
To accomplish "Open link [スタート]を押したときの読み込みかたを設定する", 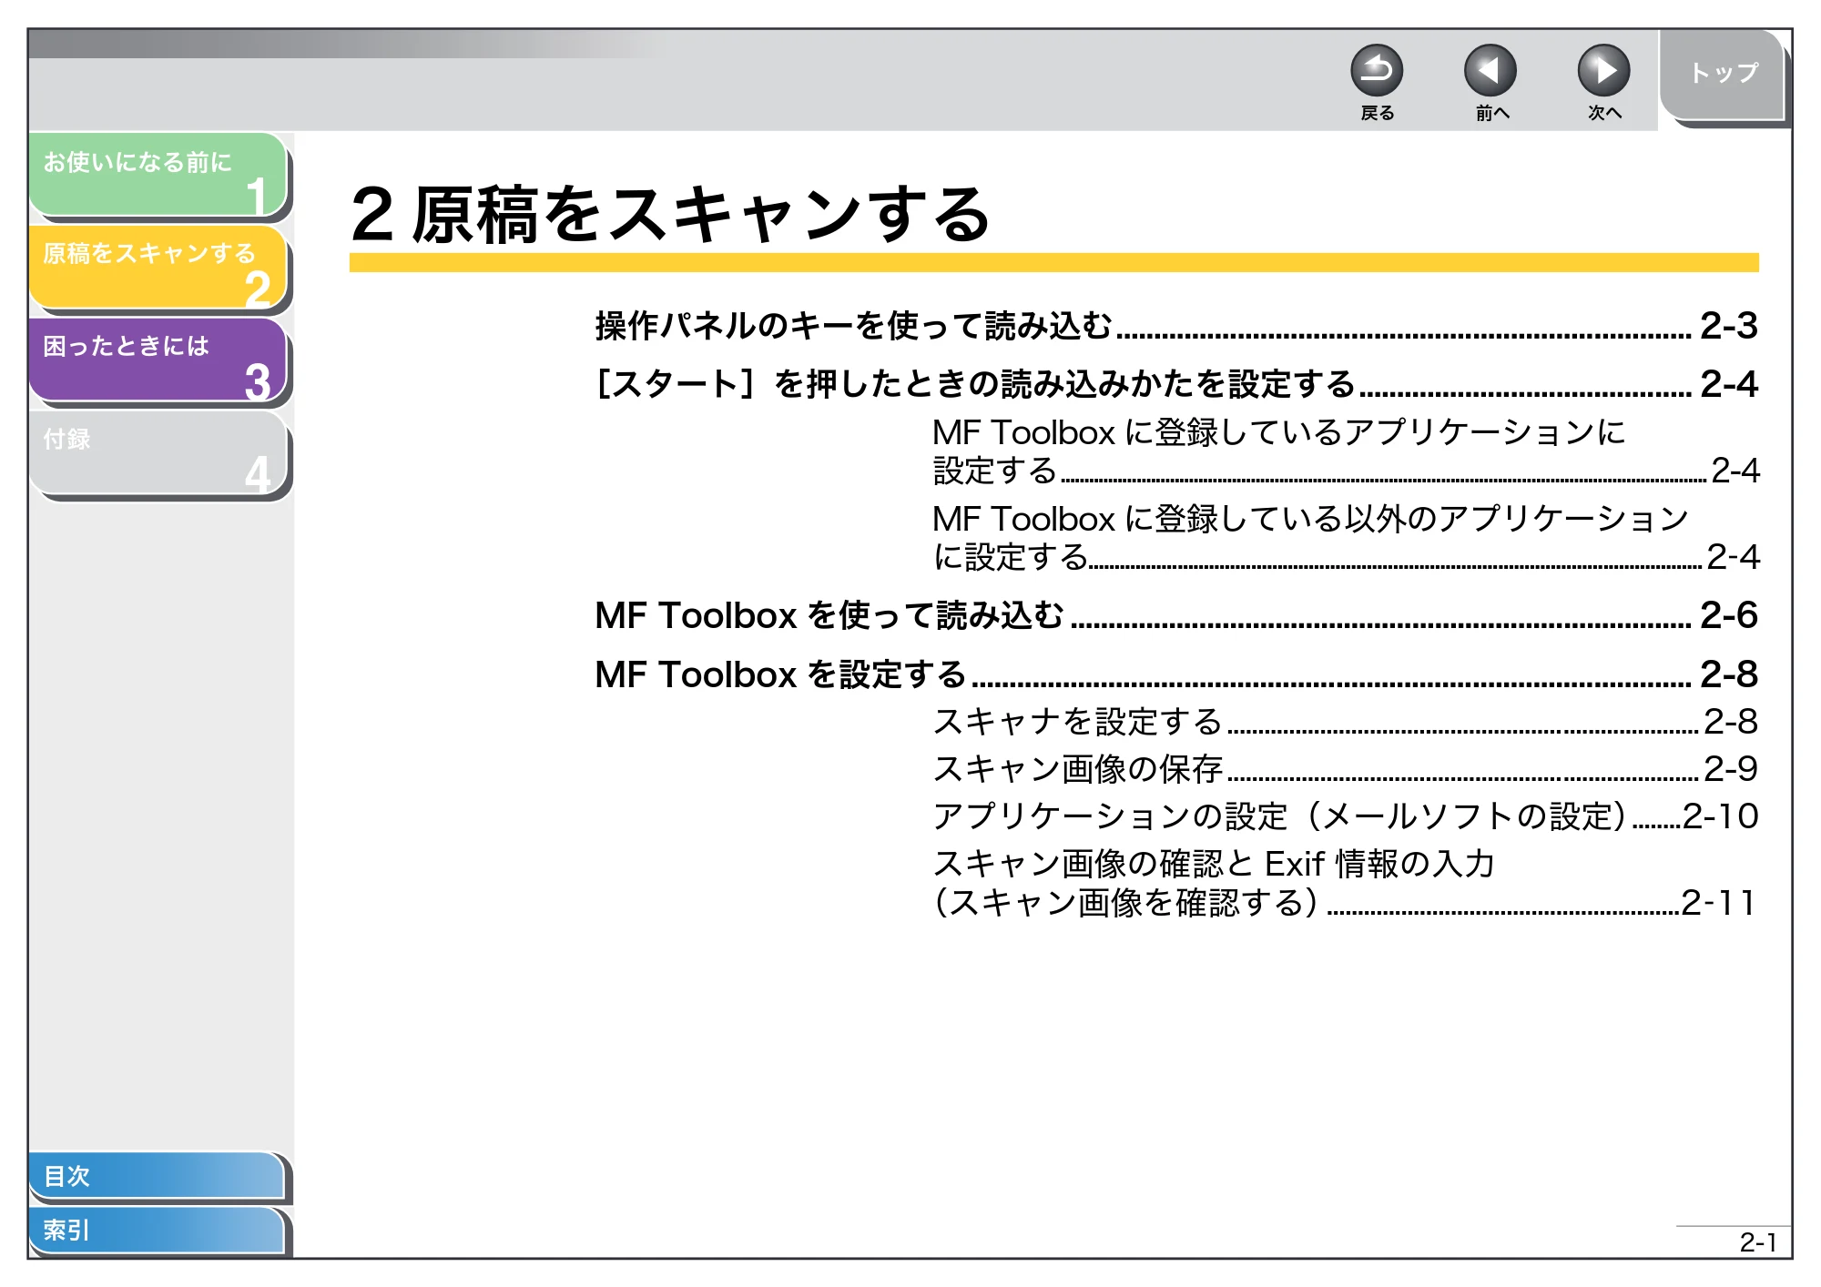I will pyautogui.click(x=1176, y=384).
